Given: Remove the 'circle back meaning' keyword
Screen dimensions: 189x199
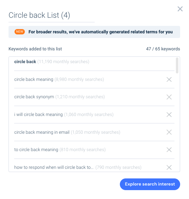Looking at the screenshot, I should pyautogui.click(x=169, y=79).
